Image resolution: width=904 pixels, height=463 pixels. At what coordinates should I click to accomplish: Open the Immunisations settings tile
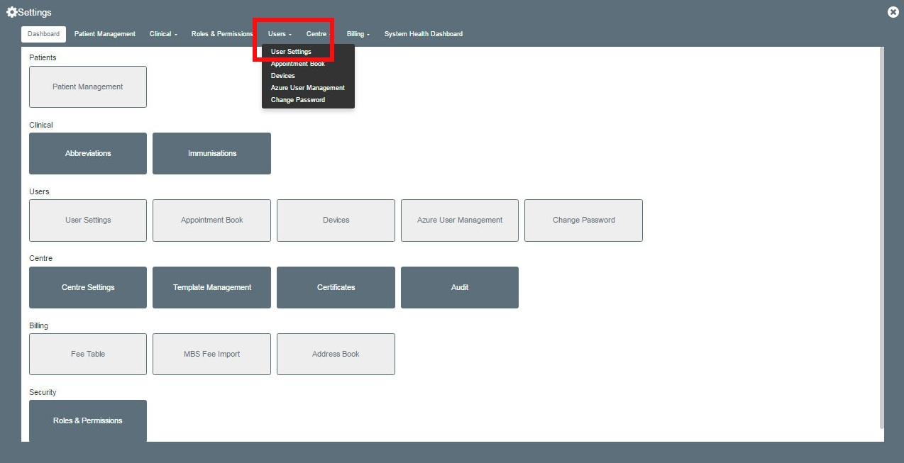click(211, 153)
